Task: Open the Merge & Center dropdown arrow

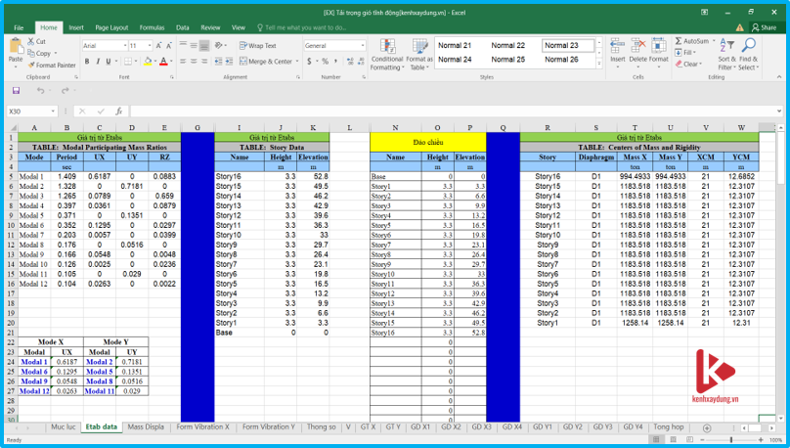Action: pyautogui.click(x=297, y=61)
